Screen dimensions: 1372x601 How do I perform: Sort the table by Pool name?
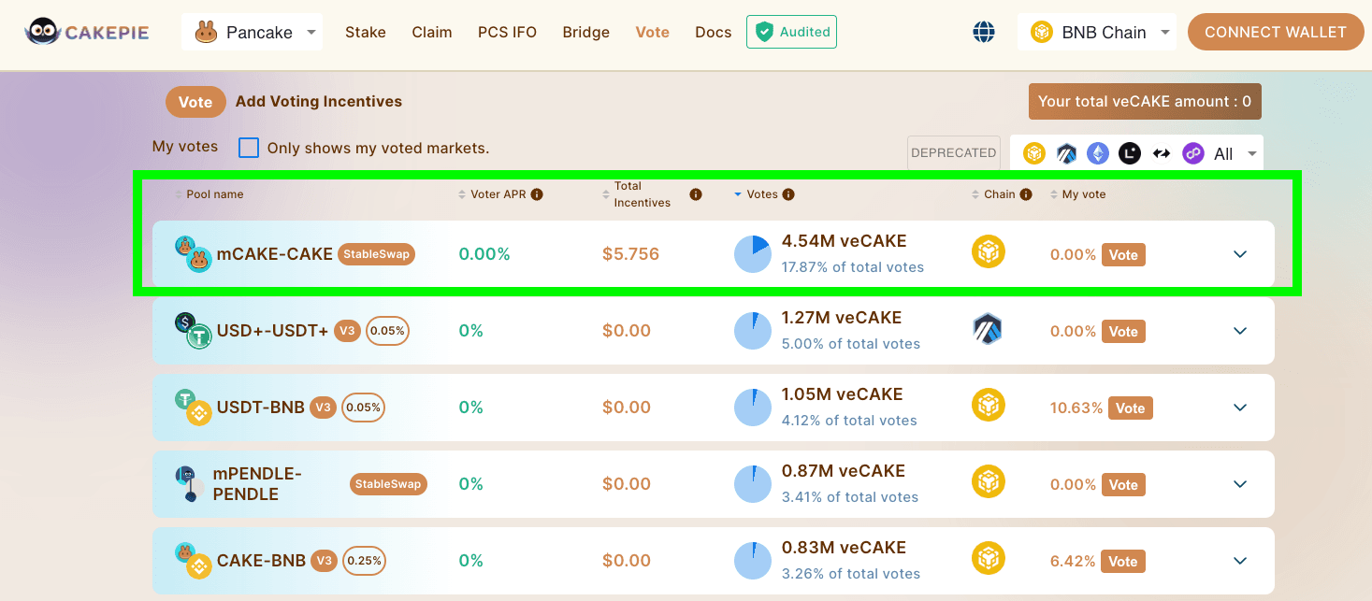(214, 194)
